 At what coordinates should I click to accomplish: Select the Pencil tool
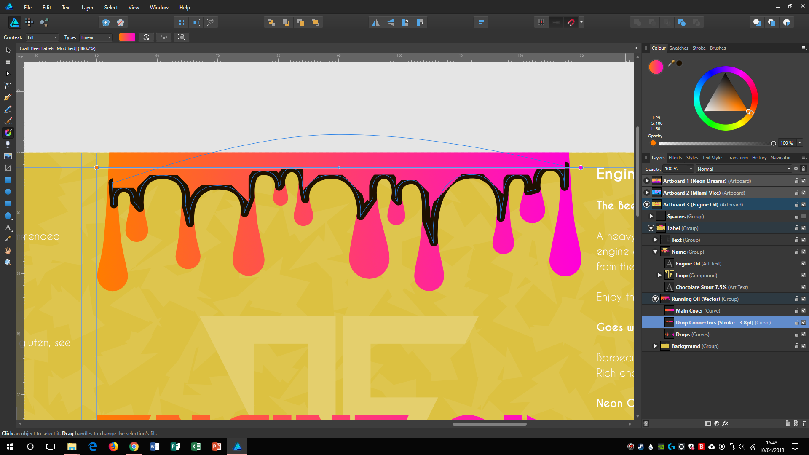point(8,109)
